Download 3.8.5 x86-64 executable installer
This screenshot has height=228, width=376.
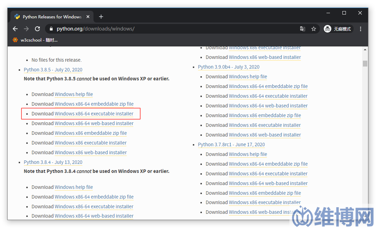click(x=94, y=114)
